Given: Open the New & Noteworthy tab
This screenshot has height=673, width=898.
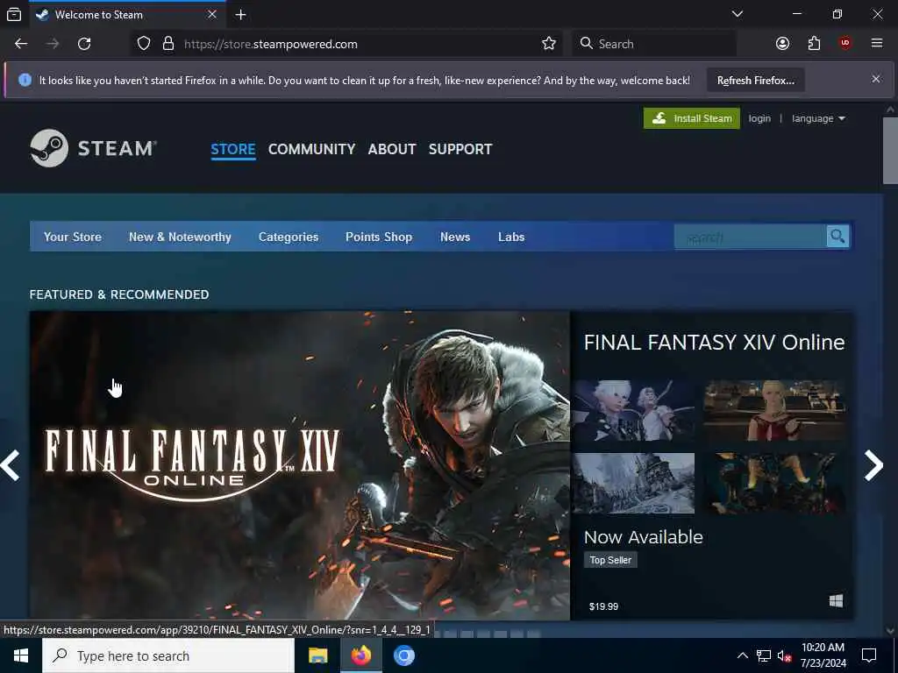Looking at the screenshot, I should tap(180, 237).
